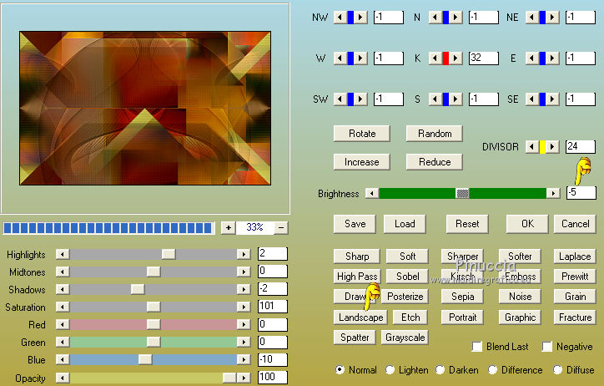Apply the Soft preset
Screen dimensions: 604x386
pyautogui.click(x=407, y=256)
